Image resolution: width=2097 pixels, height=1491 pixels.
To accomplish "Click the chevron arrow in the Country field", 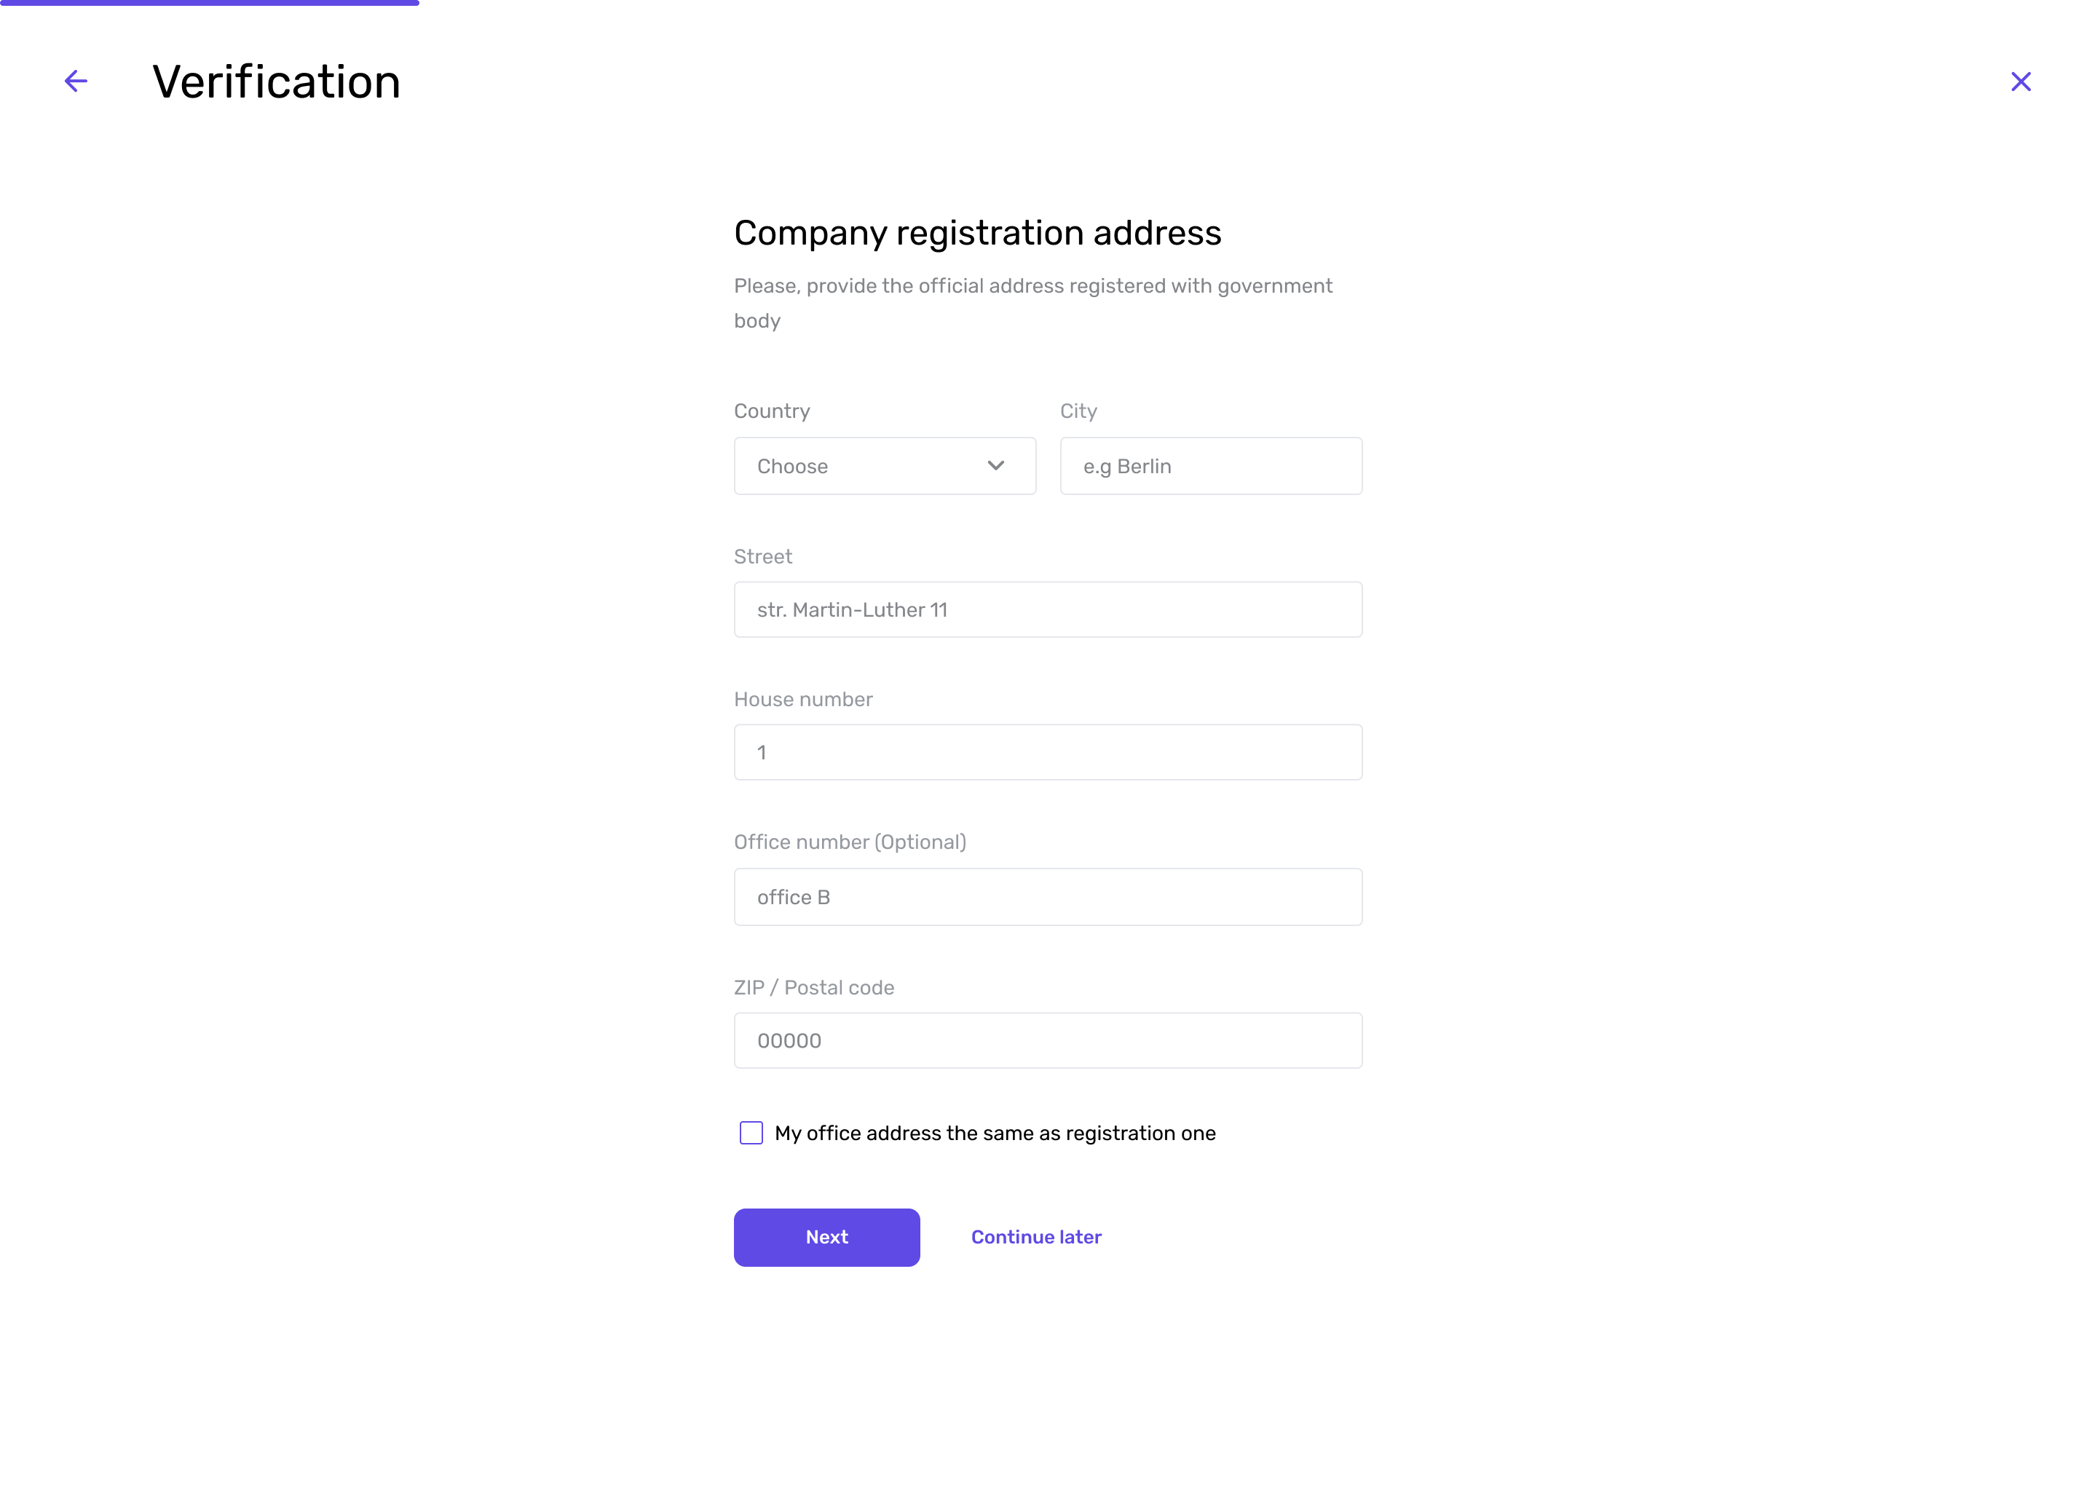I will (x=995, y=465).
